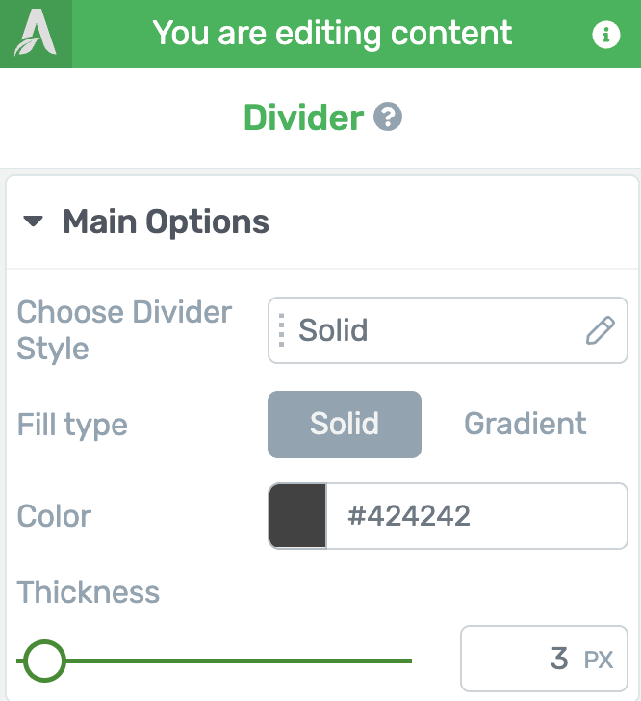Collapse Main Options with the triangle arrow
The image size is (641, 701).
(x=33, y=221)
